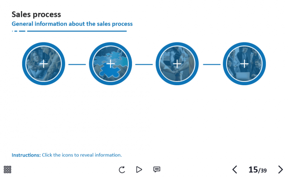Click the blue underline bar beneath the subtitle
Viewport: 288px width, 177px height.
click(x=76, y=31)
